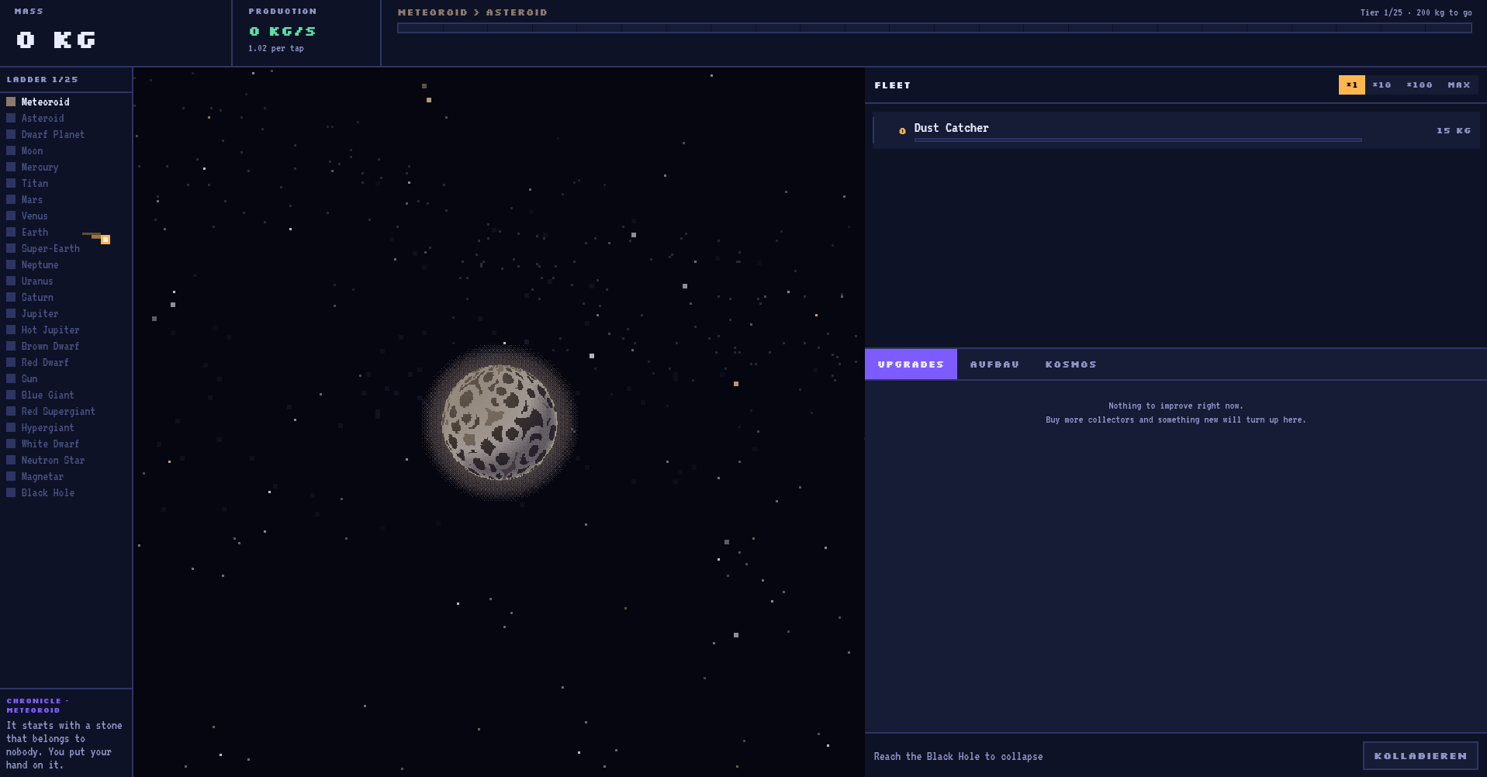Open the Upgrades tab

point(911,364)
